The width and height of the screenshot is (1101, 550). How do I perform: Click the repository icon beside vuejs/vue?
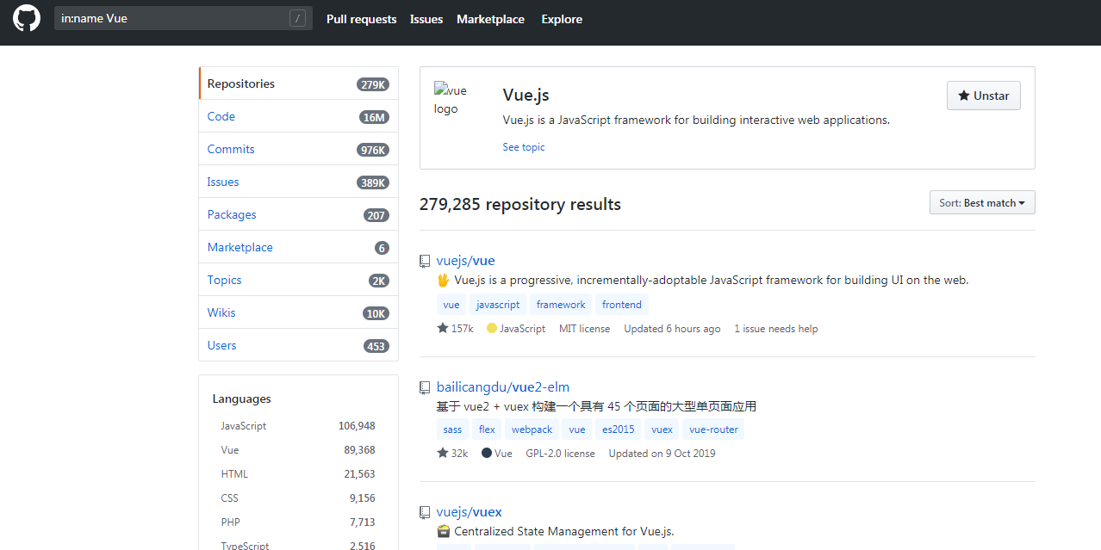(425, 261)
